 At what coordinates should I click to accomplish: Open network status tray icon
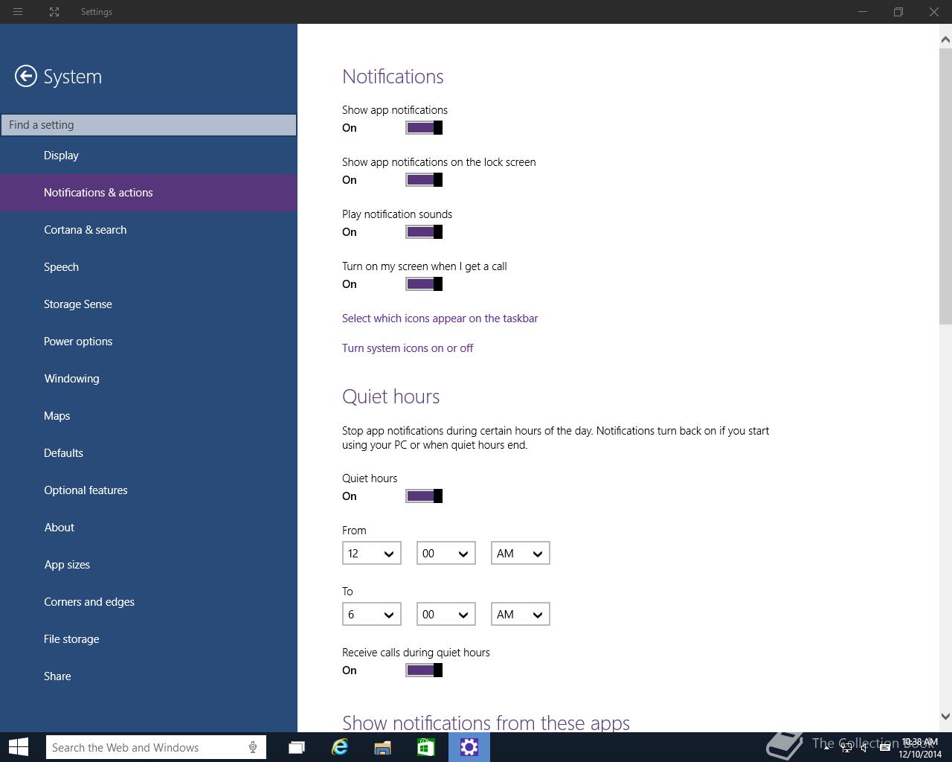tap(846, 748)
